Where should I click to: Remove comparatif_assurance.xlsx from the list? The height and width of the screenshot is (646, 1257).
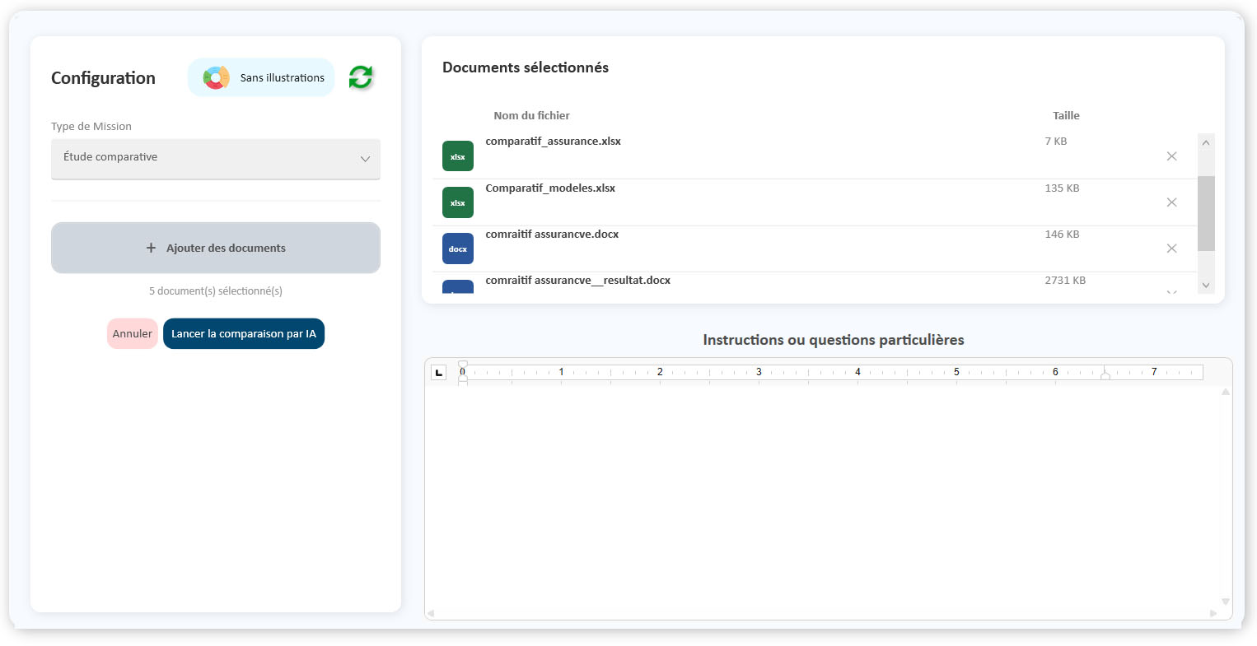click(1171, 156)
